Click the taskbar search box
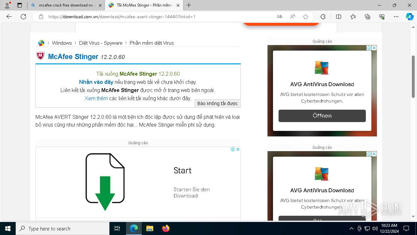The height and width of the screenshot is (235, 417). pos(63,228)
